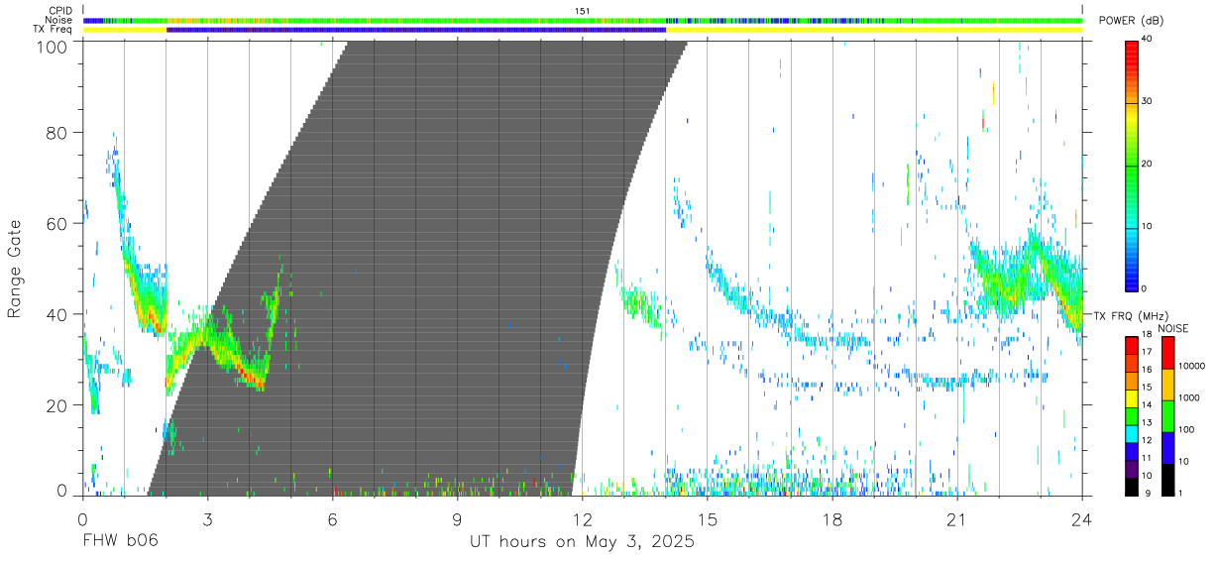The width and height of the screenshot is (1217, 562).
Task: Click the UT hours on May 3, 2025 label
Action: pos(582,542)
